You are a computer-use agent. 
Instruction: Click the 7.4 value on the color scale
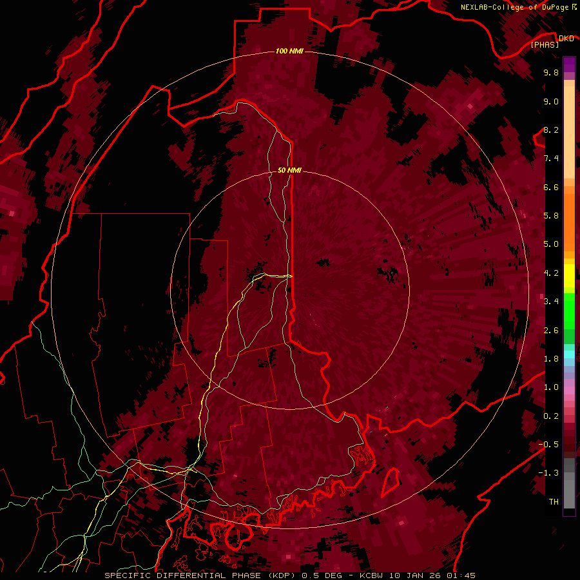(x=551, y=159)
